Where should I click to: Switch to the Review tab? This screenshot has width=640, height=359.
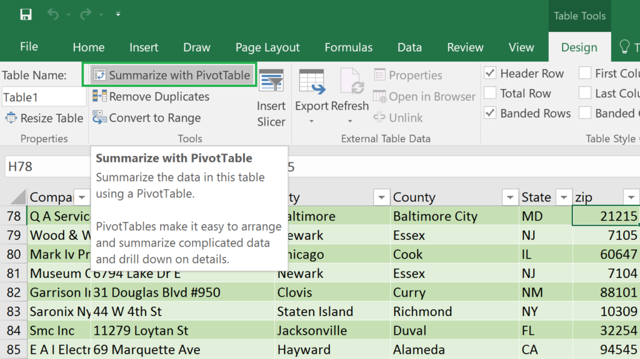465,47
